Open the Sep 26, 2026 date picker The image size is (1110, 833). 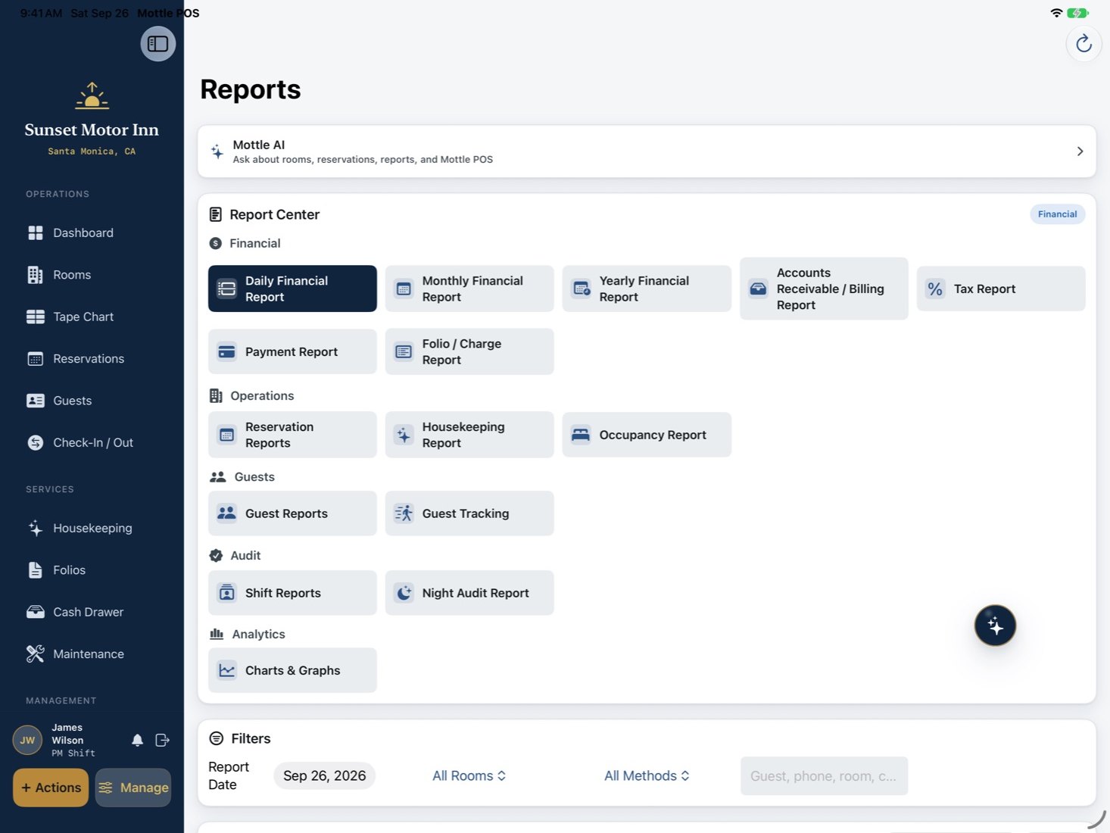324,775
